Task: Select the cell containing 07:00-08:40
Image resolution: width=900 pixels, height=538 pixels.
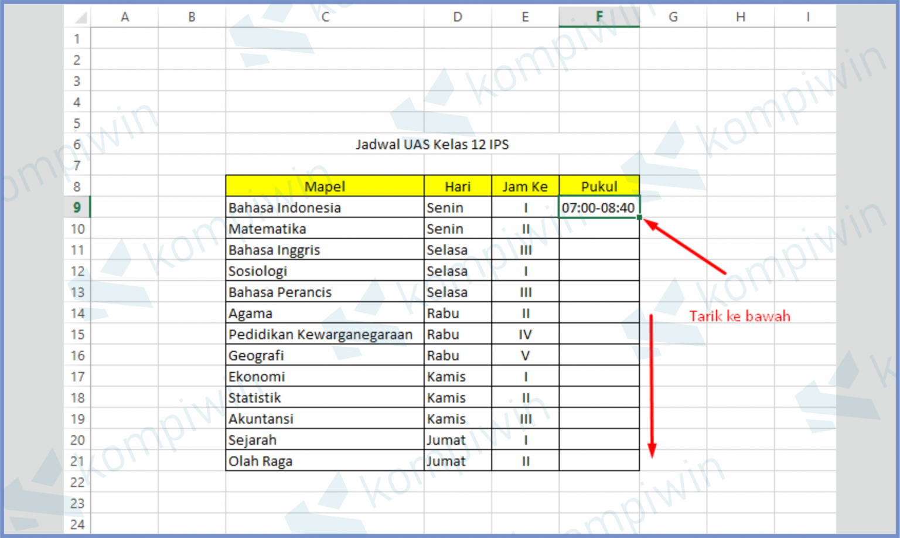Action: point(599,207)
